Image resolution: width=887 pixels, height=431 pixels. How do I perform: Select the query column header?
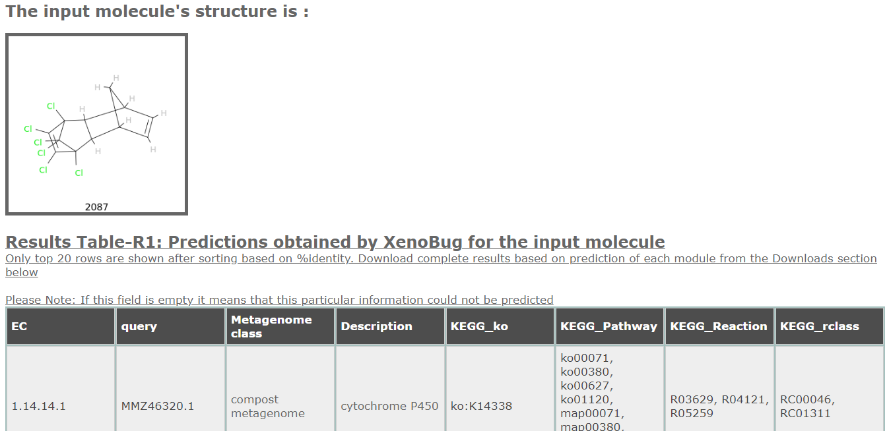[170, 326]
